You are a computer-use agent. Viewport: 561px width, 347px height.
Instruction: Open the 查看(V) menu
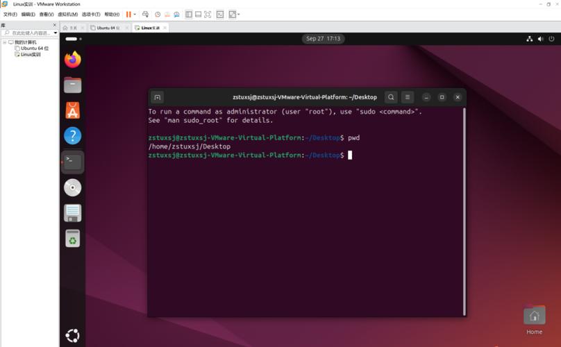click(x=47, y=15)
